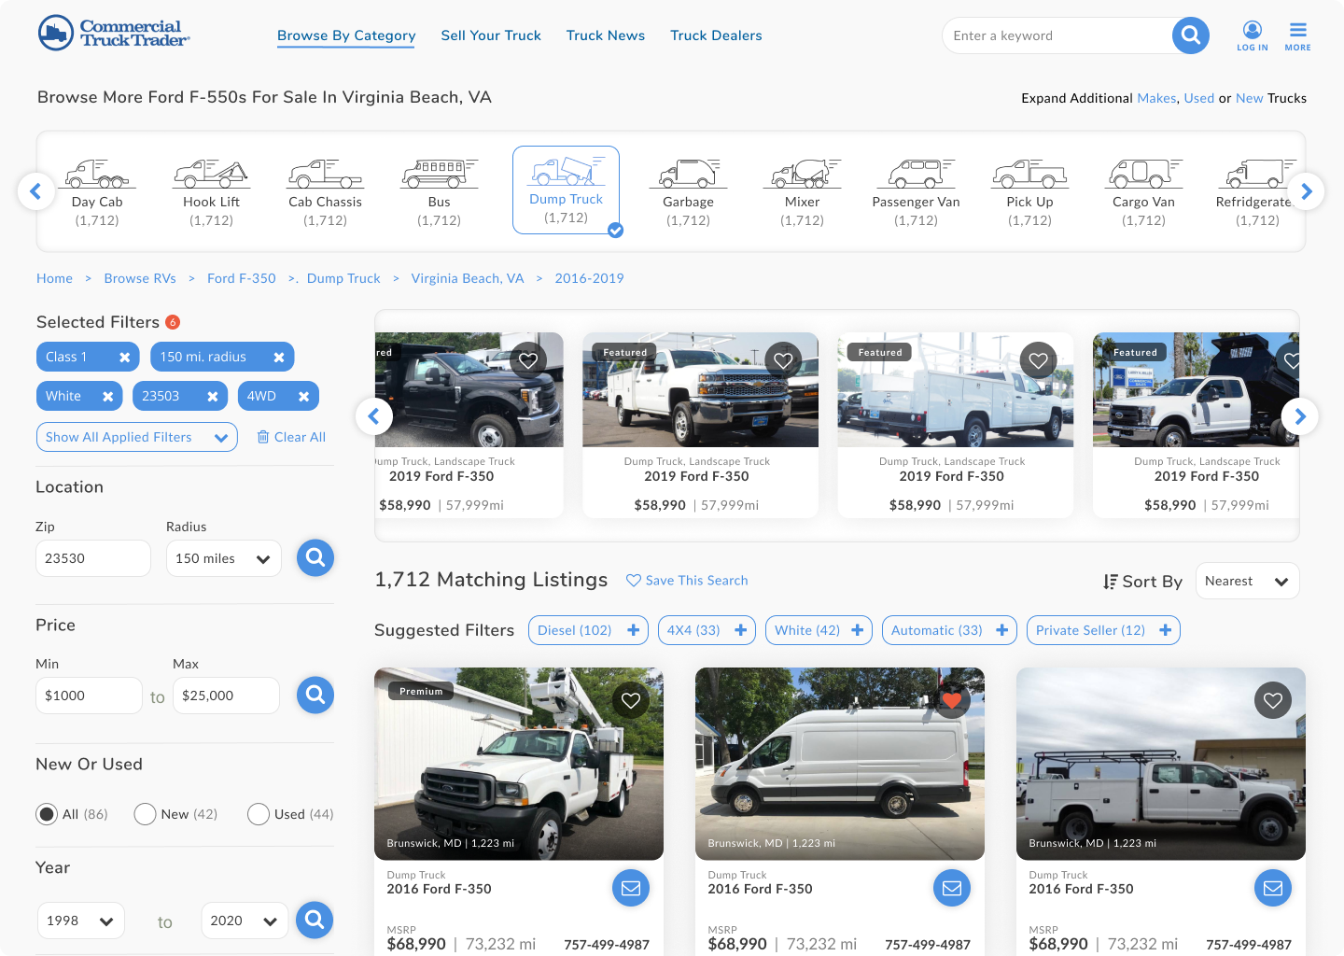This screenshot has height=956, width=1344.
Task: Apply price range with magnifier button
Action: 315,695
